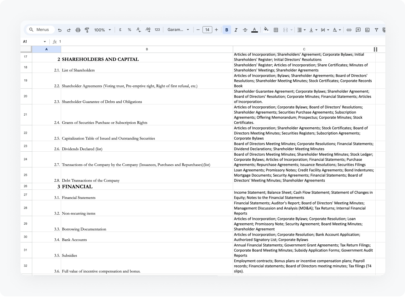Select row 32 header
This screenshot has width=405, height=298.
click(x=26, y=266)
